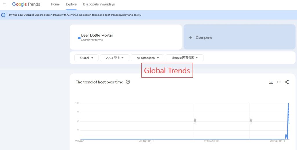Click the peak of the trend line
297x150 pixels.
click(x=288, y=104)
